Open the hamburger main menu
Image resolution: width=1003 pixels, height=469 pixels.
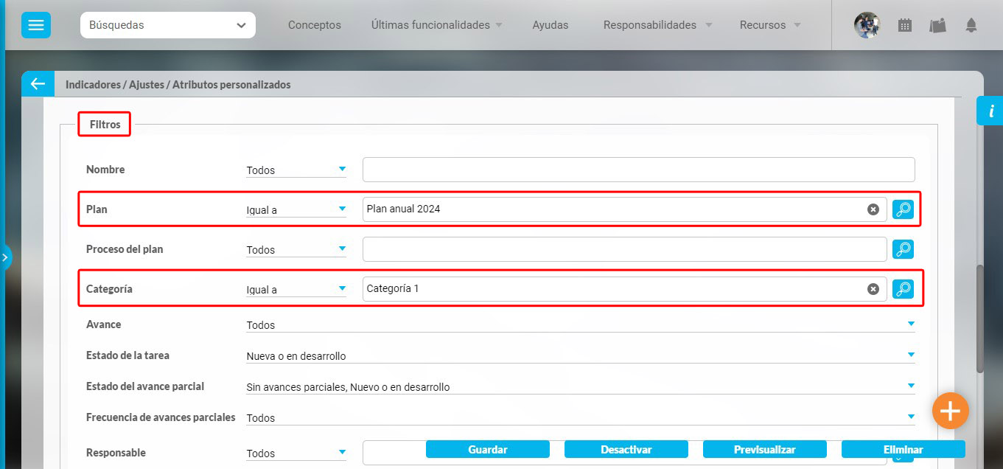click(x=35, y=25)
